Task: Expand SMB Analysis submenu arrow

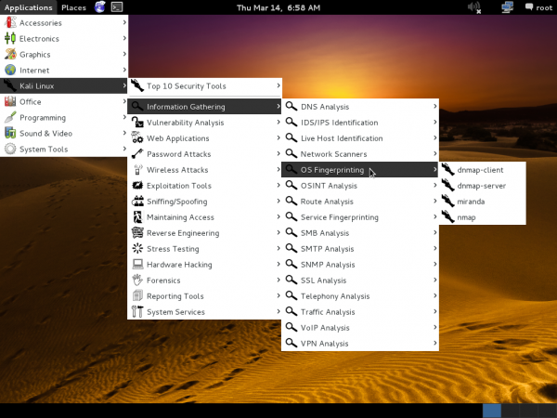Action: point(434,232)
